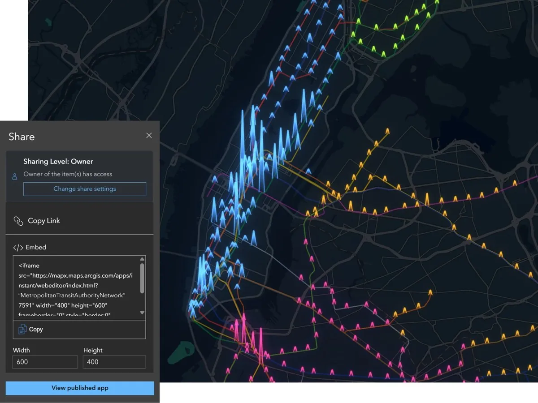Click the Width label
538x403 pixels.
[x=22, y=350]
